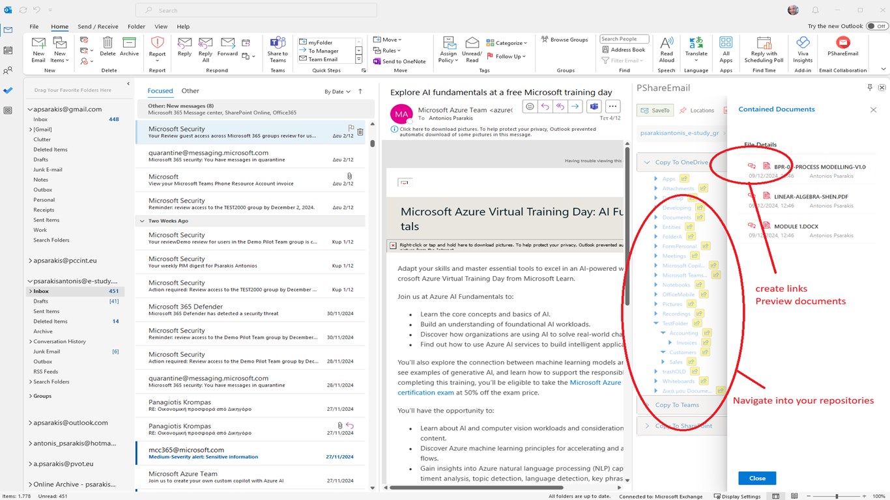Viewport: 890px width, 500px height.
Task: Click share icon next to Invoices folder
Action: pyautogui.click(x=706, y=342)
